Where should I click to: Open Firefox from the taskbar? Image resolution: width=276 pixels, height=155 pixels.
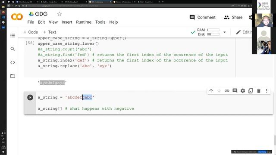(x=3, y=12)
